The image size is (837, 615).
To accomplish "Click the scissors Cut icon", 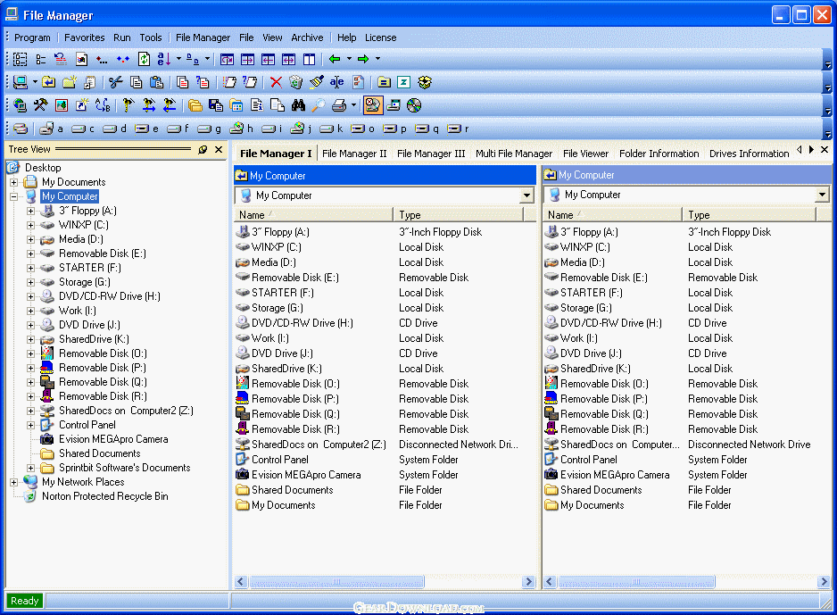I will (115, 82).
